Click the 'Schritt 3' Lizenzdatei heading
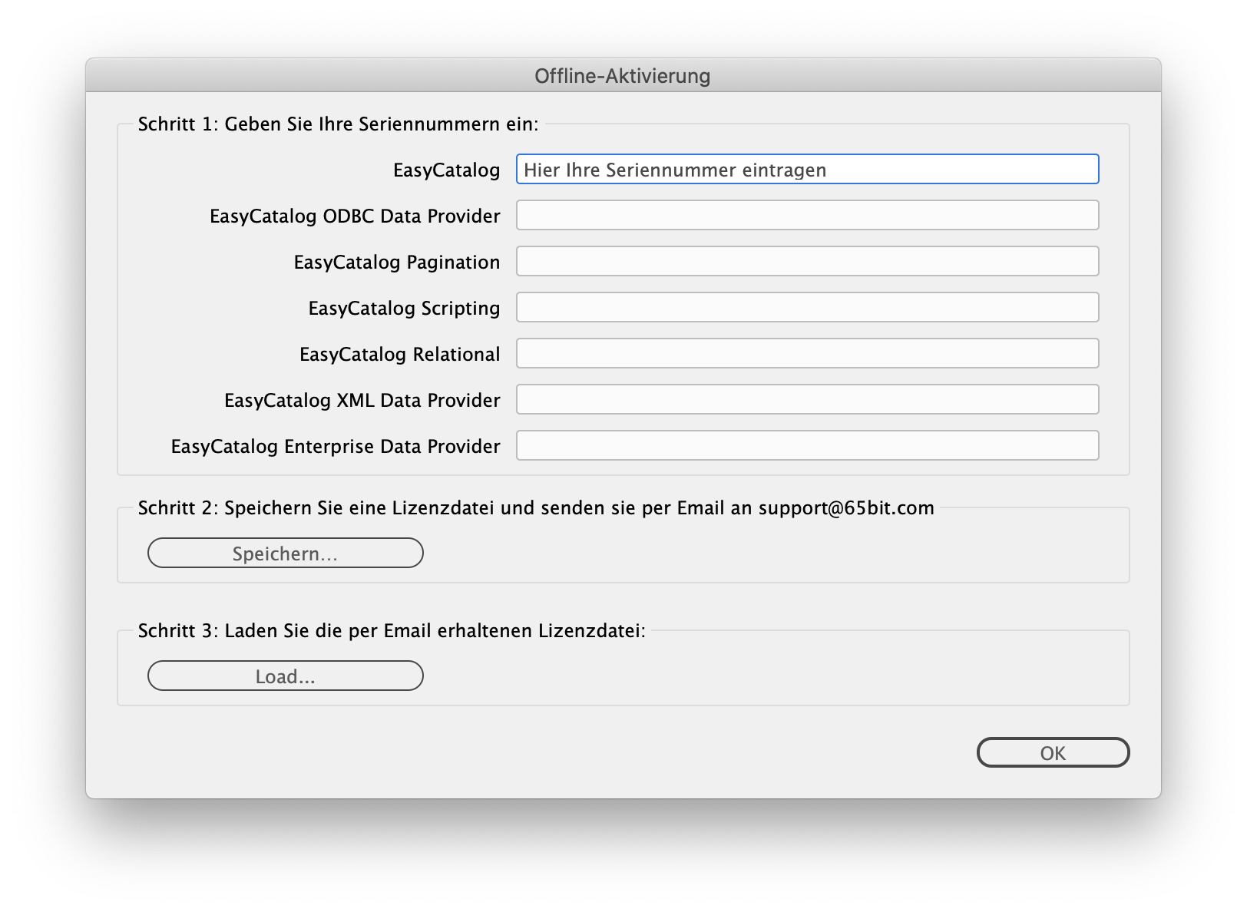 click(x=391, y=631)
